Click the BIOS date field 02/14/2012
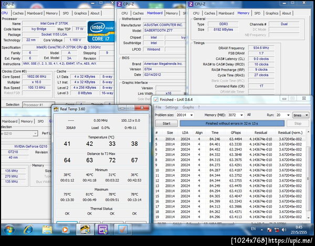Screen dimensions: 315x246 [x=164, y=74]
